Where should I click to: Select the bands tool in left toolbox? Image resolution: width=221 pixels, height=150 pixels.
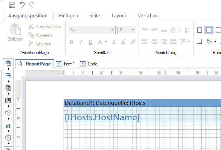coord(8,63)
